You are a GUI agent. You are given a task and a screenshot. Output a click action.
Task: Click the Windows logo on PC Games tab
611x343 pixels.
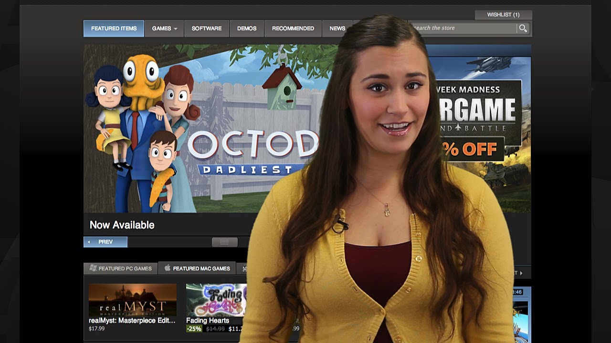pyautogui.click(x=93, y=268)
